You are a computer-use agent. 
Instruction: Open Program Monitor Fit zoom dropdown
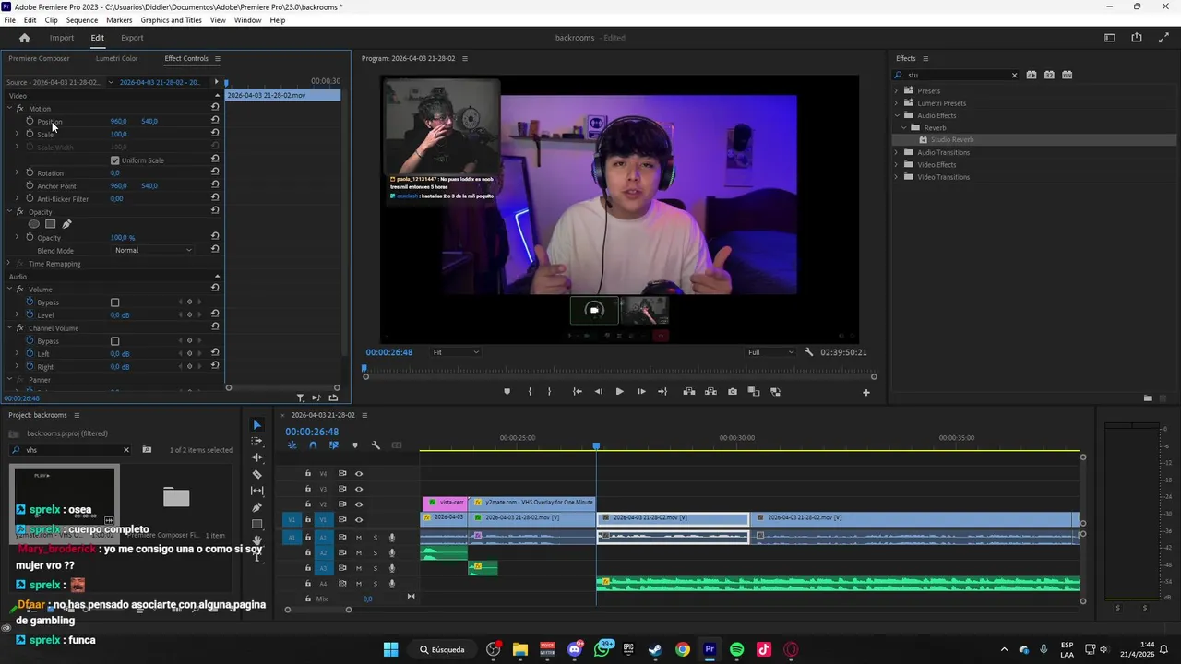tap(456, 352)
